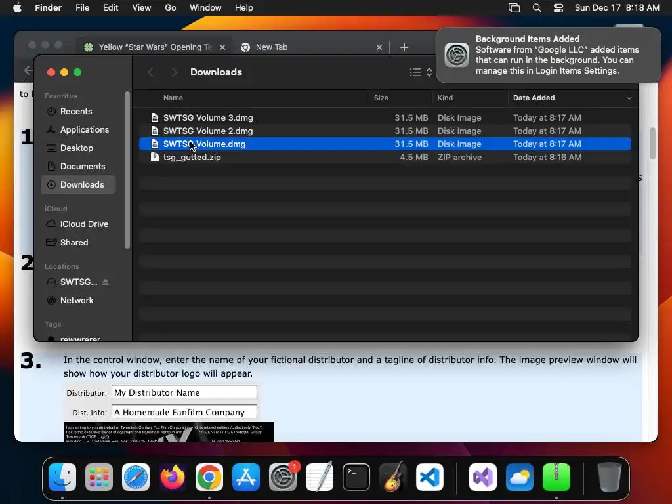Launch Firefox from the Dock

tap(173, 476)
